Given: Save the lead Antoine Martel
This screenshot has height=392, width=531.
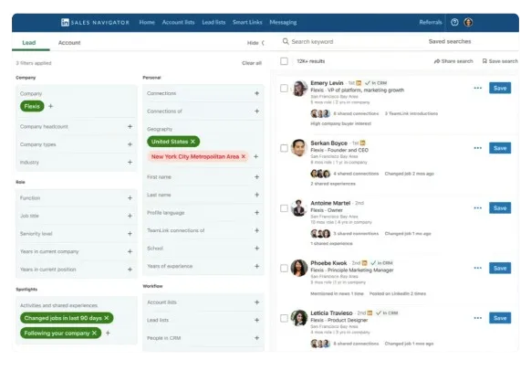Looking at the screenshot, I should [500, 207].
